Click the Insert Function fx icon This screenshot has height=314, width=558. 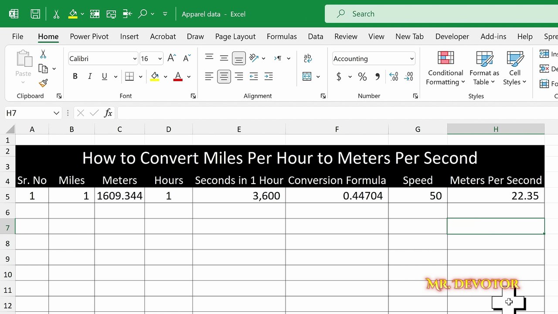[108, 113]
